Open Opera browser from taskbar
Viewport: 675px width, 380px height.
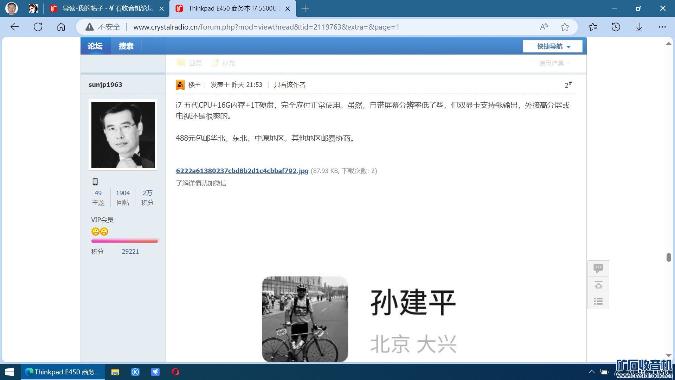point(175,372)
